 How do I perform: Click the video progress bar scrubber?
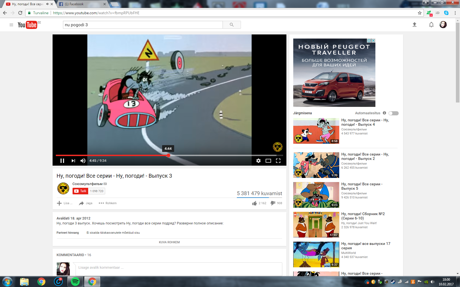[168, 155]
